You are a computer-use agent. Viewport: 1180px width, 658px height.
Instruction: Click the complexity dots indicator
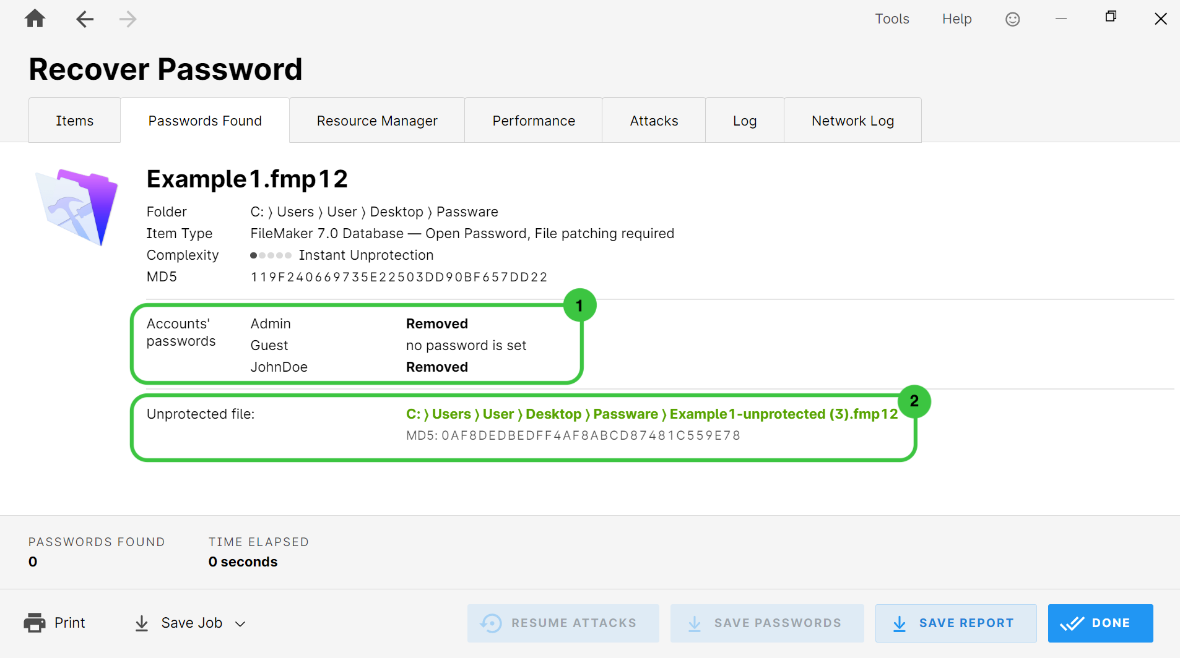pyautogui.click(x=271, y=255)
